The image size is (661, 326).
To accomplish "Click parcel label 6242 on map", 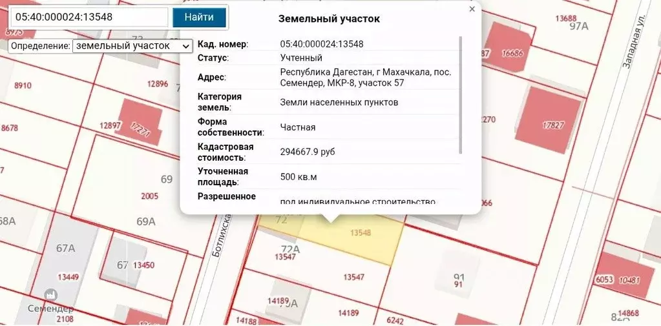I will tap(395, 321).
